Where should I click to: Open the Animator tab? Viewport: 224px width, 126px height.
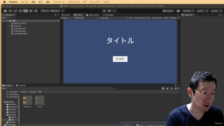108,15
